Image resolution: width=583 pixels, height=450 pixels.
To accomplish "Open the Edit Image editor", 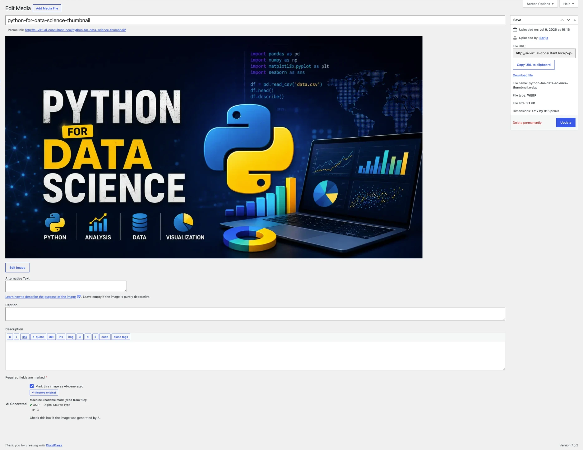I will click(17, 268).
